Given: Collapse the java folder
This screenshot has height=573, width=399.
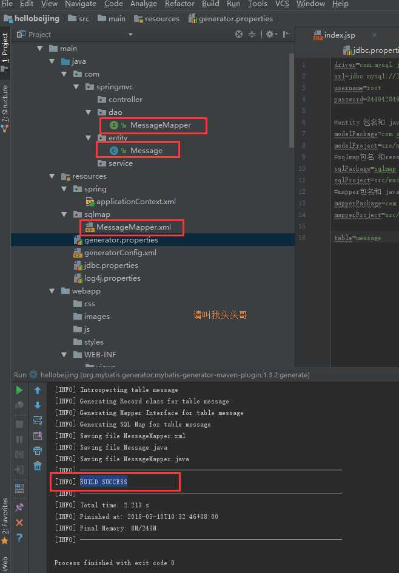Looking at the screenshot, I should coord(52,61).
